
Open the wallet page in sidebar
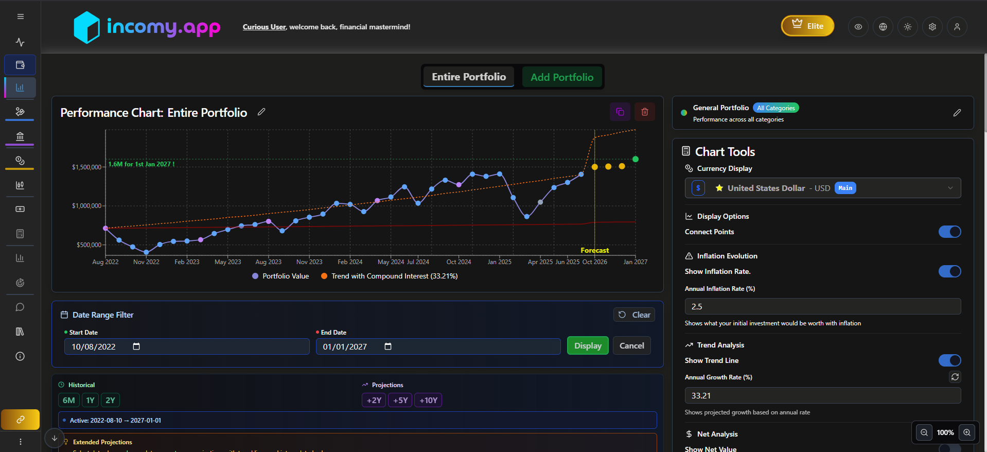(x=20, y=65)
